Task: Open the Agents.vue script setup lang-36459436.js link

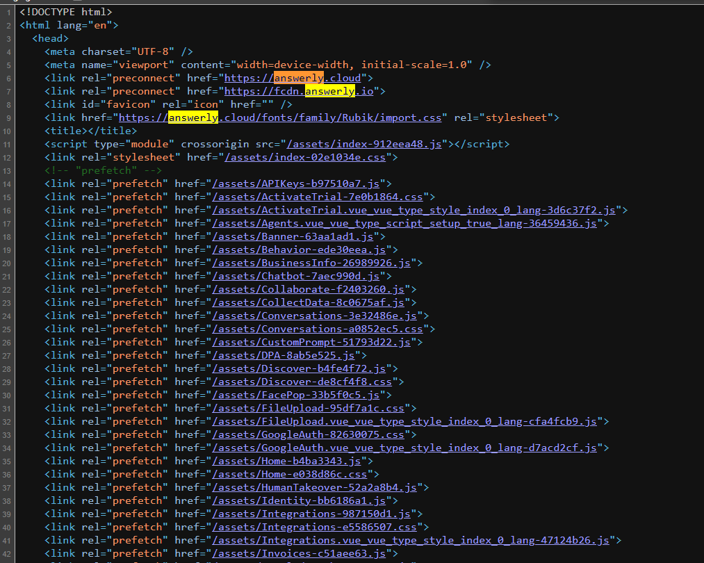Action: [x=404, y=223]
